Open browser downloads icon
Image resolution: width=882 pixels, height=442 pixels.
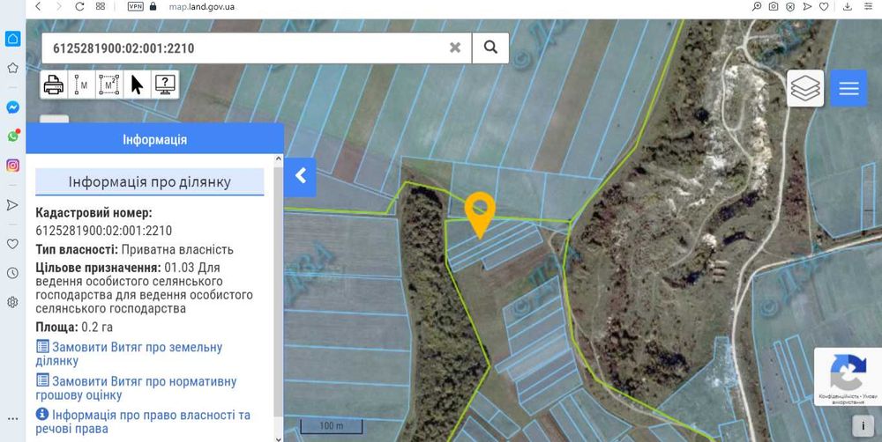[x=848, y=7]
